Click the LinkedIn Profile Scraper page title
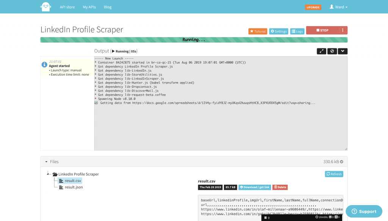 (82, 30)
